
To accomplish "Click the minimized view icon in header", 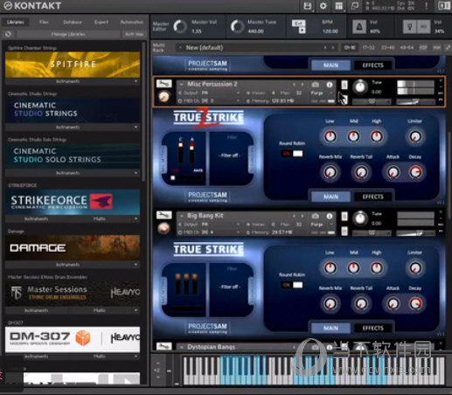I will [x=355, y=6].
